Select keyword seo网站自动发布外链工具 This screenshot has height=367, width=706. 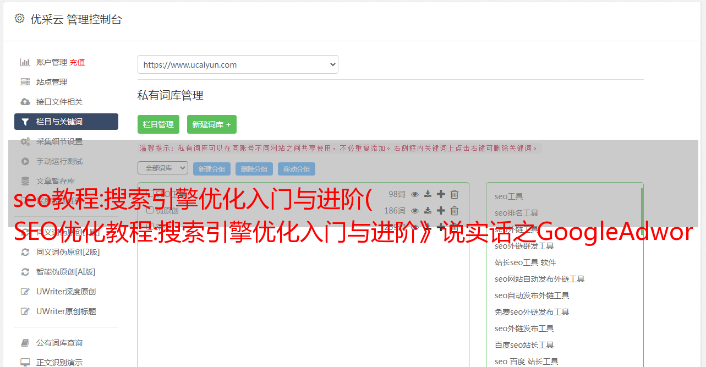click(540, 279)
